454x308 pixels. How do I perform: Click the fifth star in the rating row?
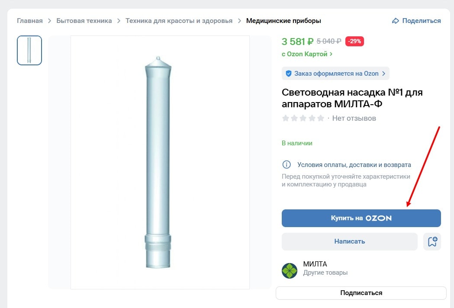point(320,118)
